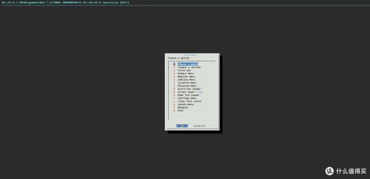
Task: Open the Update menu
Action: (x=185, y=104)
